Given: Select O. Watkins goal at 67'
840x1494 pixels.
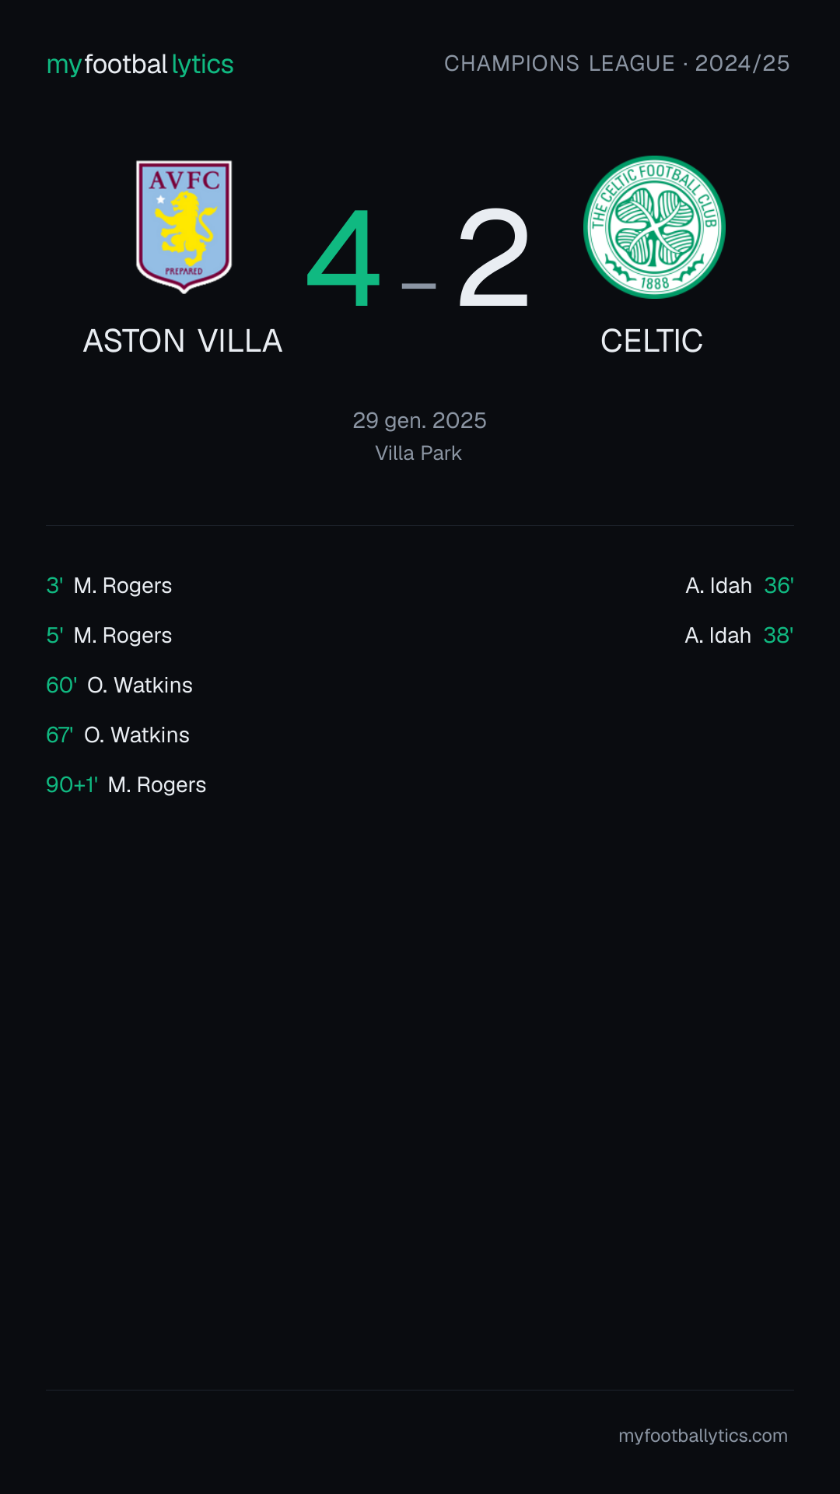Looking at the screenshot, I should (x=117, y=735).
